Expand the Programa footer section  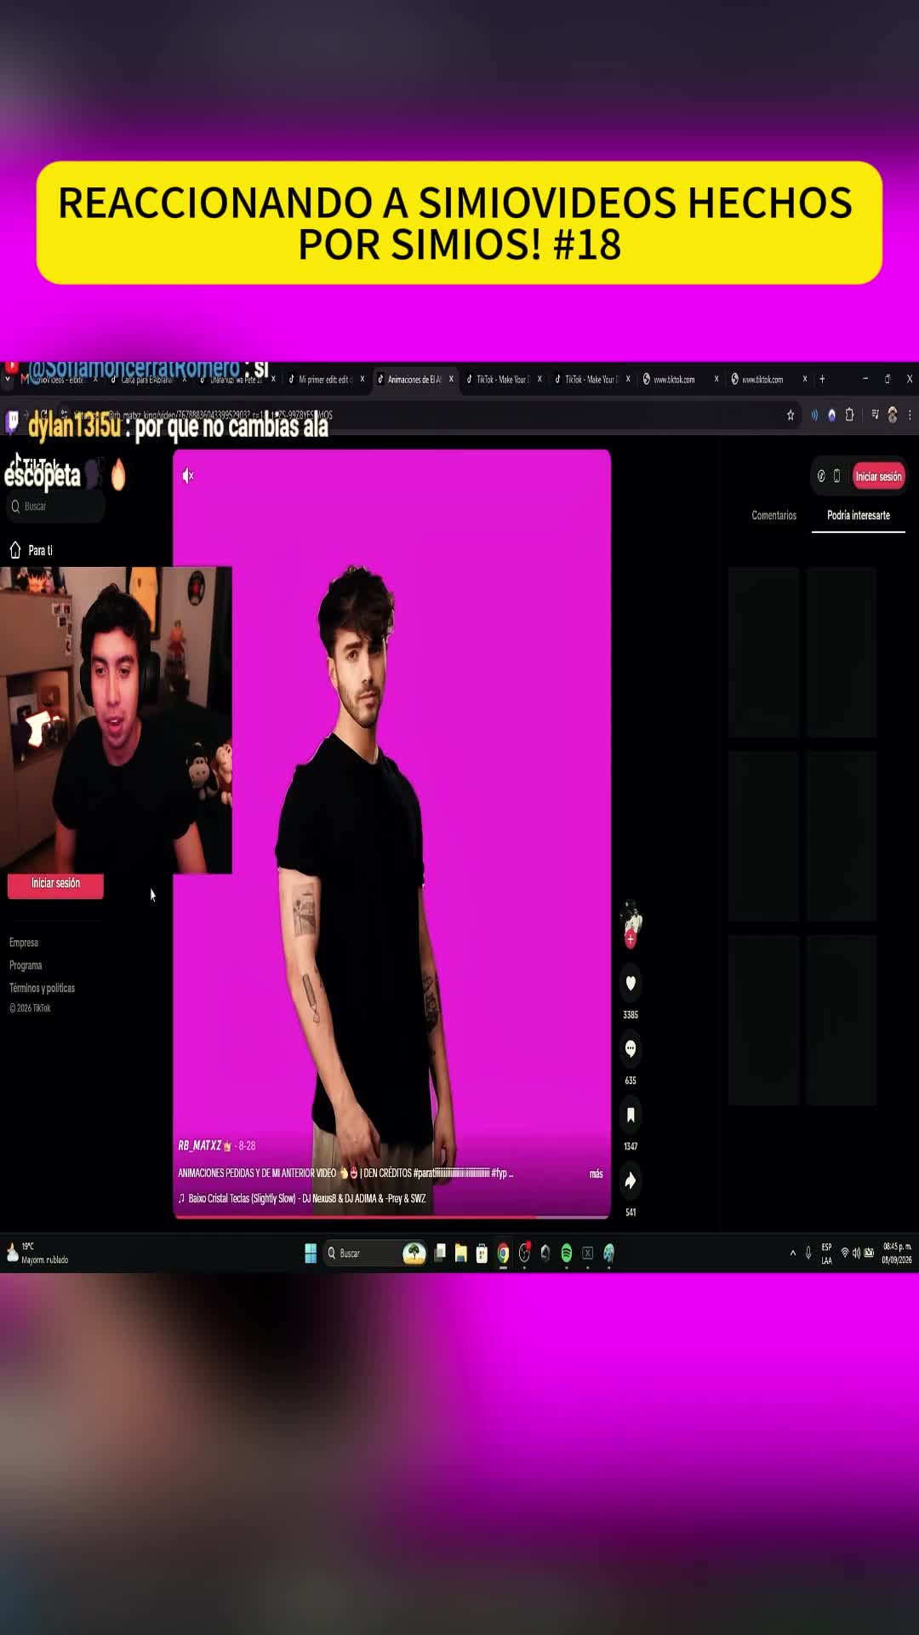(26, 966)
